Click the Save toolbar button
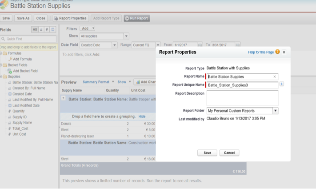Screen dimensions: 316x189 (6, 18)
